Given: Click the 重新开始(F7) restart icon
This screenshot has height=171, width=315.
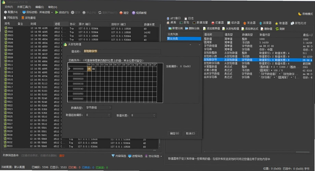Looking at the screenshot, I should coord(100,13).
